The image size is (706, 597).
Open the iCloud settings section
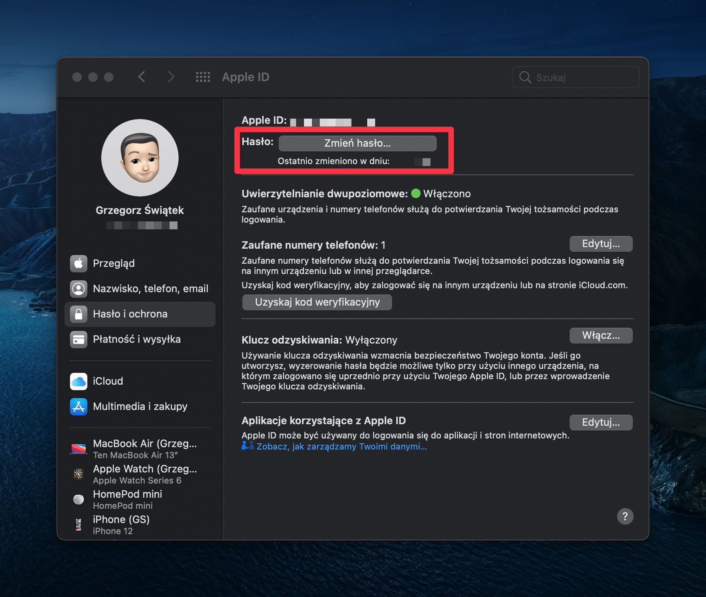tap(140, 381)
